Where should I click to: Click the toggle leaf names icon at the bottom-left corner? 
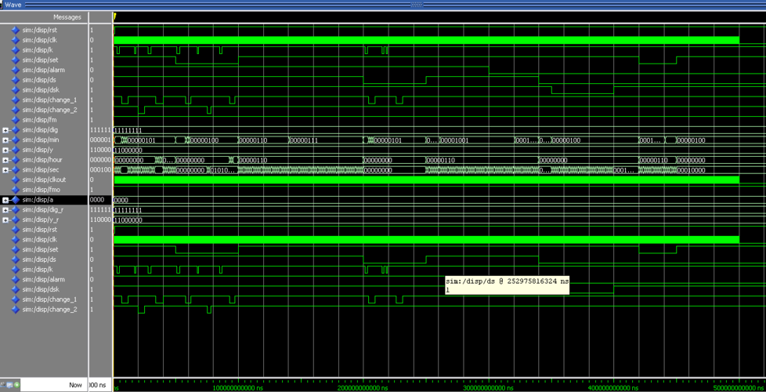(2, 385)
